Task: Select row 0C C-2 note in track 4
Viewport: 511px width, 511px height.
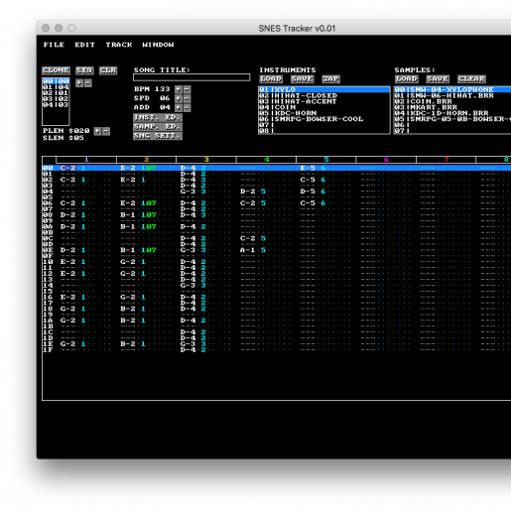Action: (248, 238)
